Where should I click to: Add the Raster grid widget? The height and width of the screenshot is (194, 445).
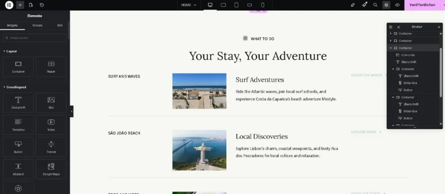51,67
